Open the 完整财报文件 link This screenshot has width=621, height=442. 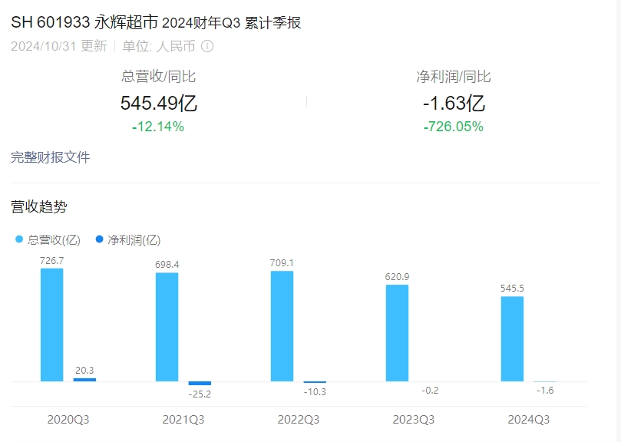51,157
